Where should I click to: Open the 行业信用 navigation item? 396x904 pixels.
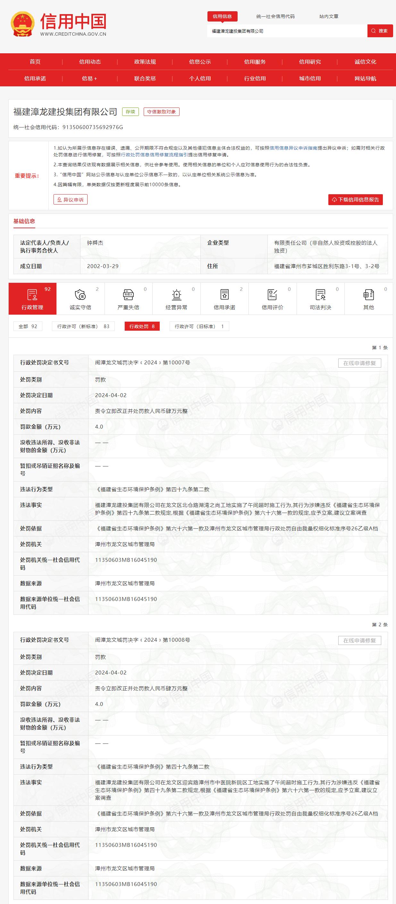pyautogui.click(x=255, y=78)
